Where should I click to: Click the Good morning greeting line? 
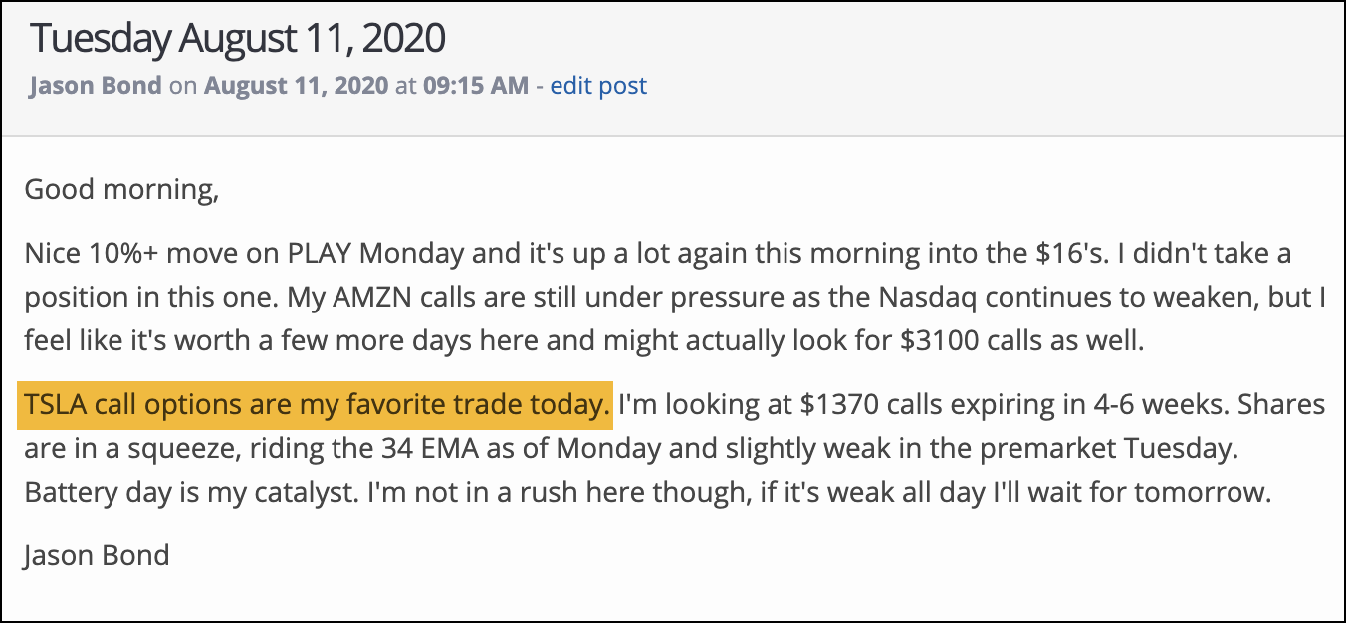click(121, 188)
